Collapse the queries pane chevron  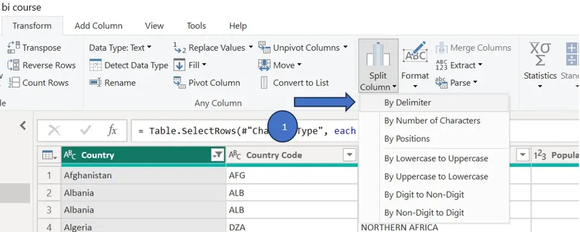[x=23, y=126]
